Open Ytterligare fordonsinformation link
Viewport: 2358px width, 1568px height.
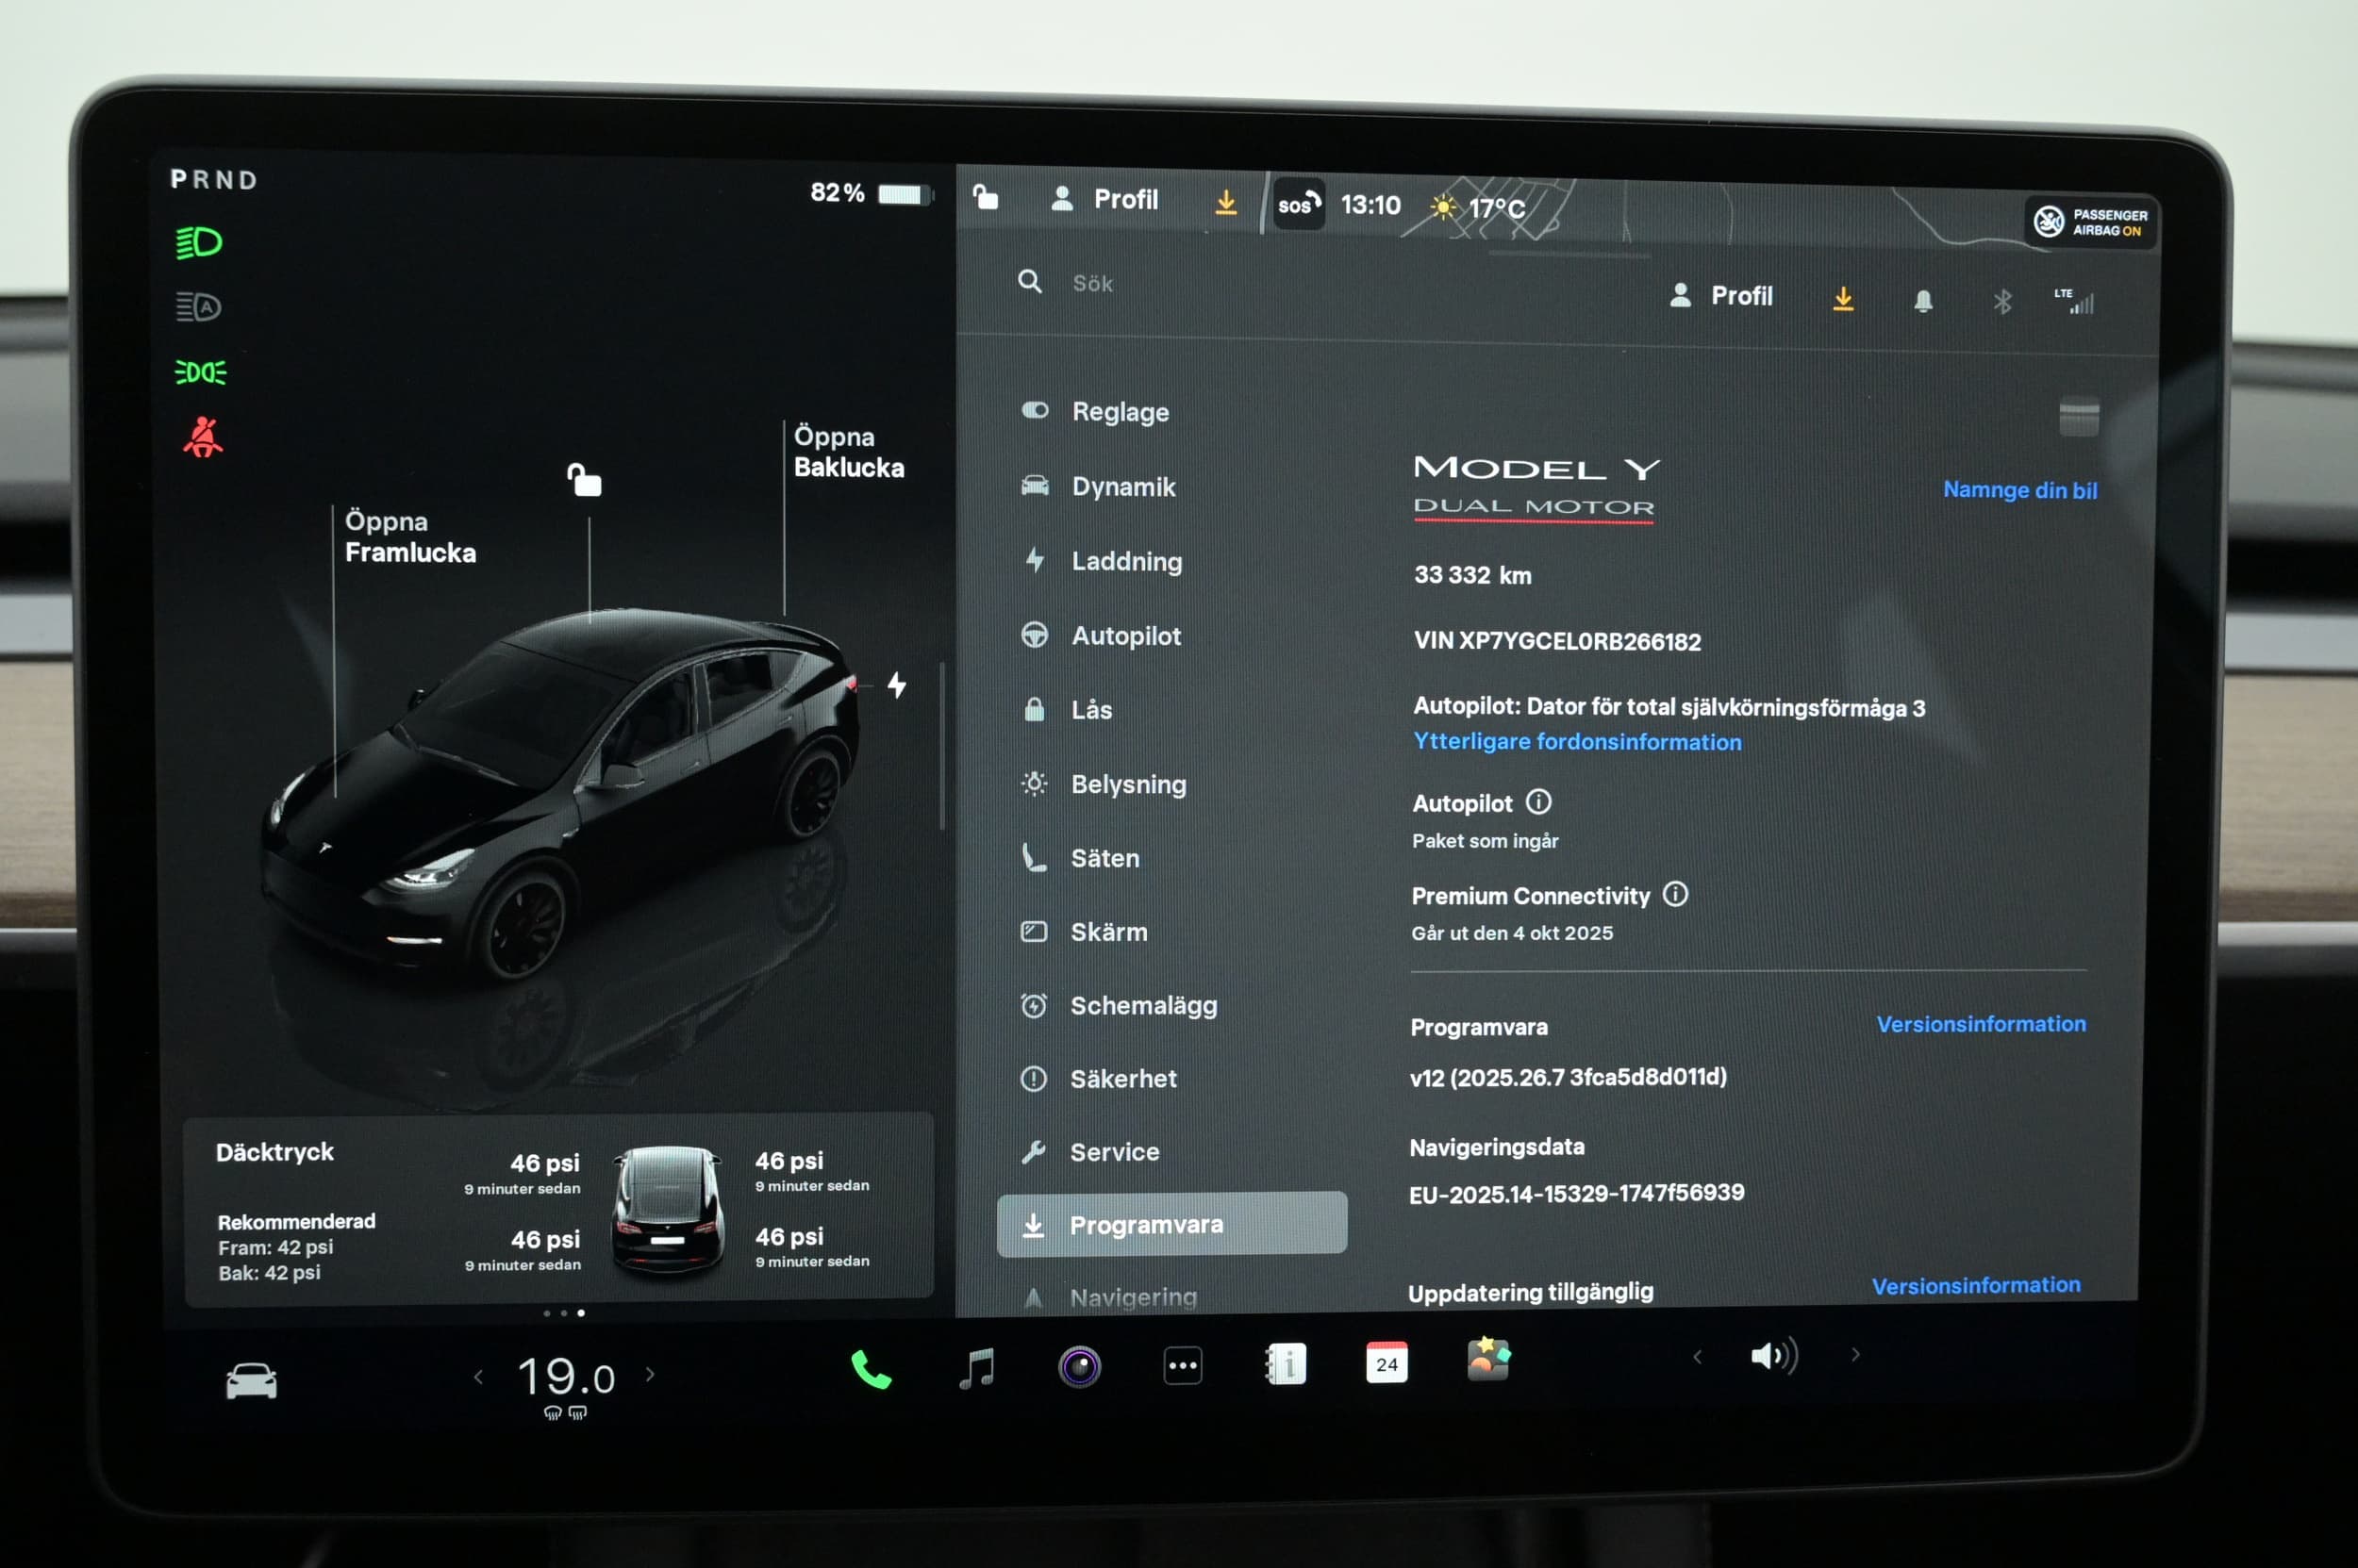click(1577, 742)
